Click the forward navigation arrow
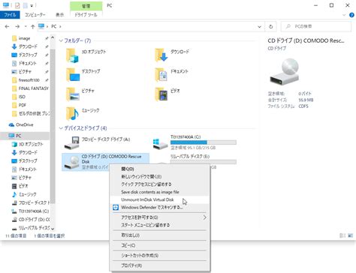Image resolution: width=356 pixels, height=273 pixels. (x=17, y=26)
